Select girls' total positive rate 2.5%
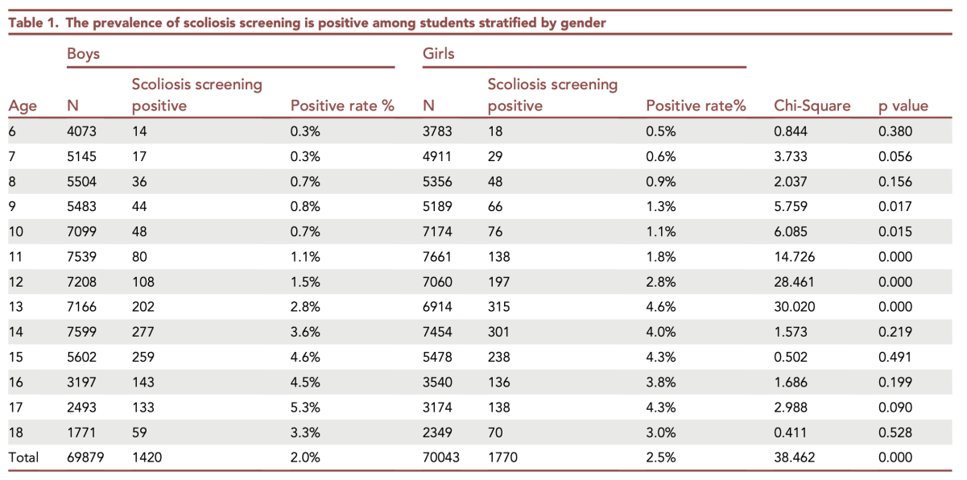This screenshot has width=967, height=480. click(x=661, y=457)
